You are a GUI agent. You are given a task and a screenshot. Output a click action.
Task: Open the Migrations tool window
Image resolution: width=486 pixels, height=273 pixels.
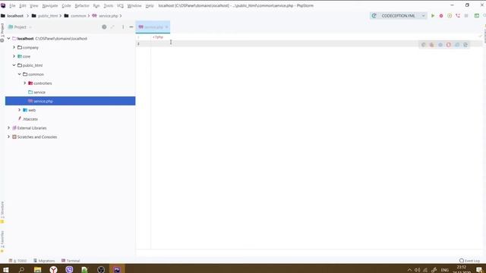(44, 261)
